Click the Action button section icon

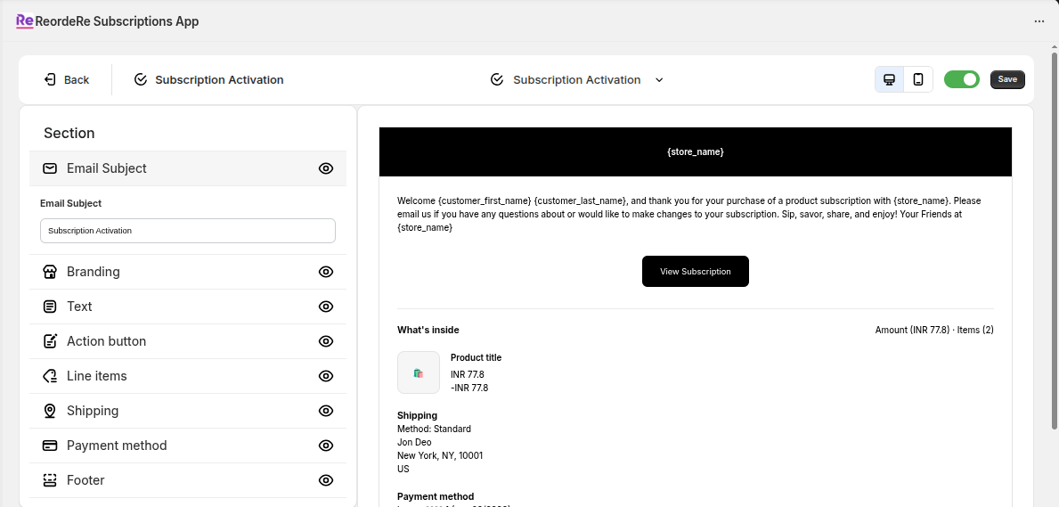50,341
